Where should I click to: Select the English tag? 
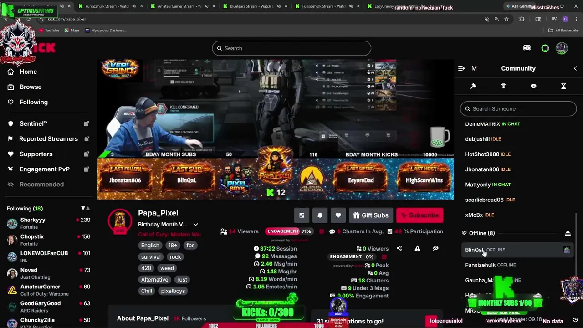pos(150,246)
